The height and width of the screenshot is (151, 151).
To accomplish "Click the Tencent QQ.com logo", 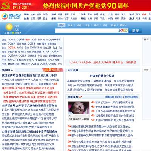I will pyautogui.click(x=11, y=16).
